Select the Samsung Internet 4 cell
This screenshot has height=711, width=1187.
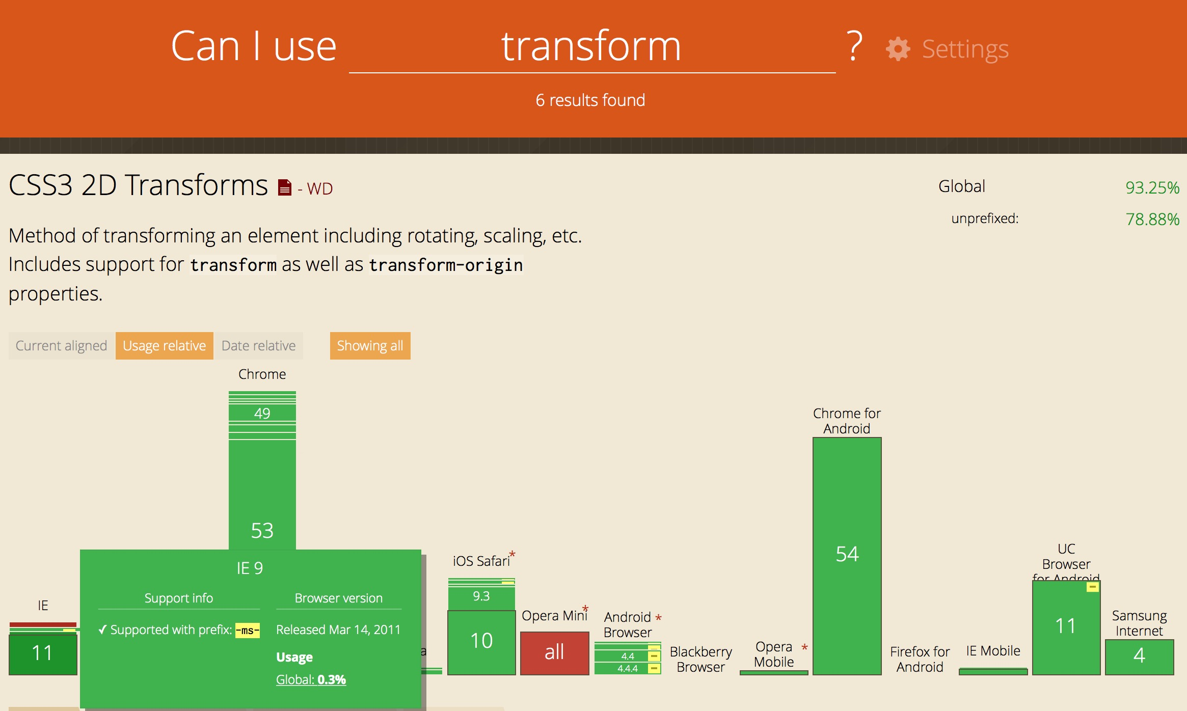(x=1139, y=656)
